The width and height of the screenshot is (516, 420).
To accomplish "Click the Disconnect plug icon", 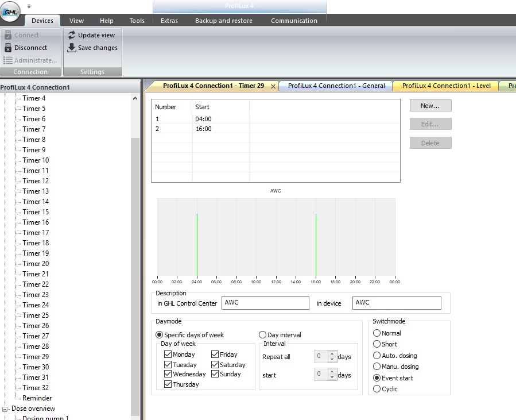I will tap(8, 48).
